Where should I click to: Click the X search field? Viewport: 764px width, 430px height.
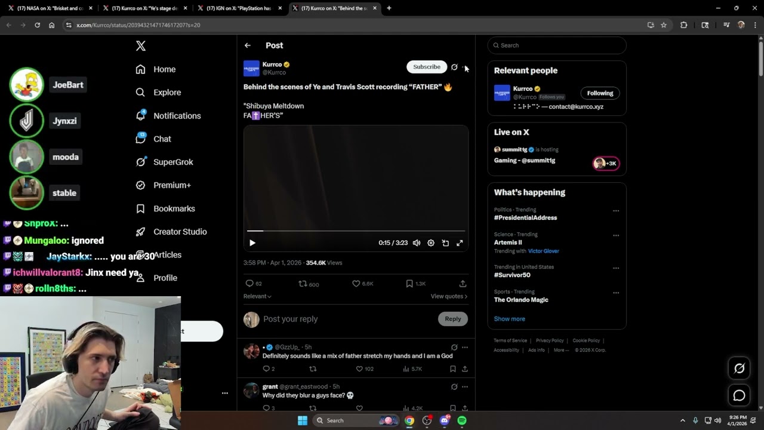(x=557, y=45)
